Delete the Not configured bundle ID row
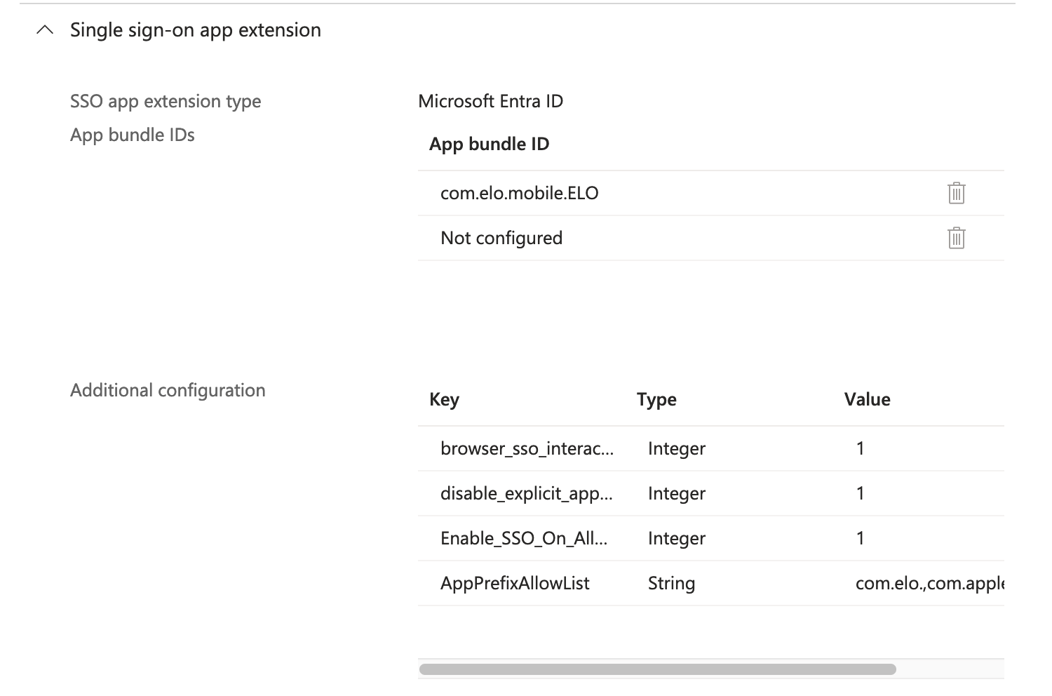Image resolution: width=1052 pixels, height=696 pixels. tap(956, 238)
